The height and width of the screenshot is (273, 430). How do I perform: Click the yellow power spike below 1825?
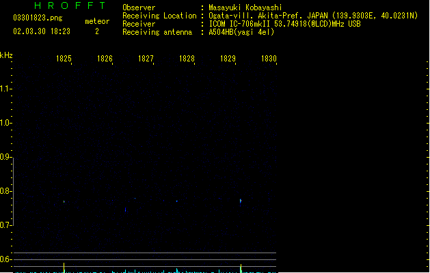click(x=64, y=268)
